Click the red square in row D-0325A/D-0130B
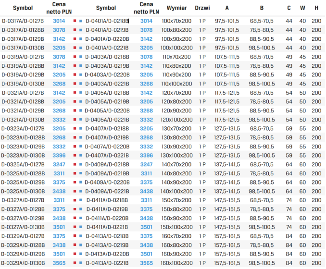The height and width of the screenshot is (269, 326). (75, 191)
